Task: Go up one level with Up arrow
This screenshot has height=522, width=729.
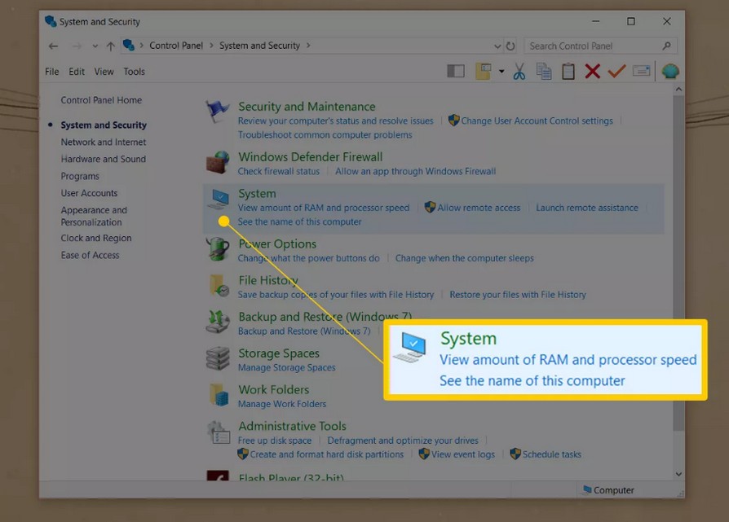Action: 110,46
